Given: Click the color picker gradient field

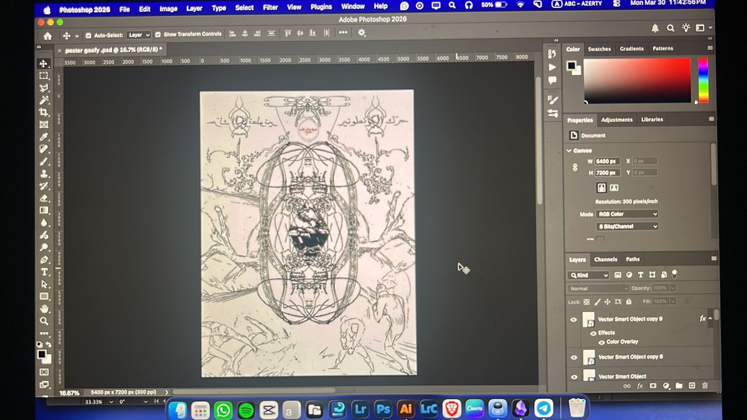Looking at the screenshot, I should point(637,80).
